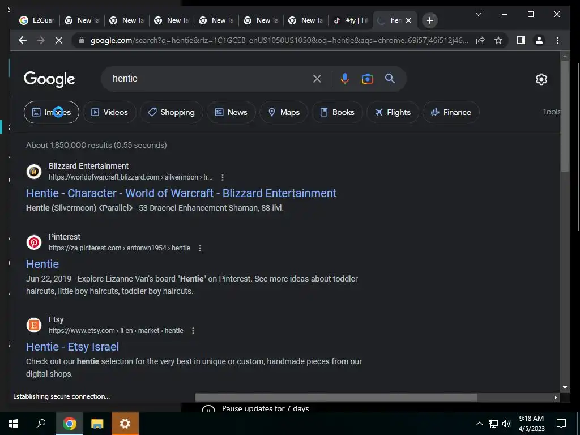
Task: Open the Pinterest Hentie board link
Action: click(42, 264)
